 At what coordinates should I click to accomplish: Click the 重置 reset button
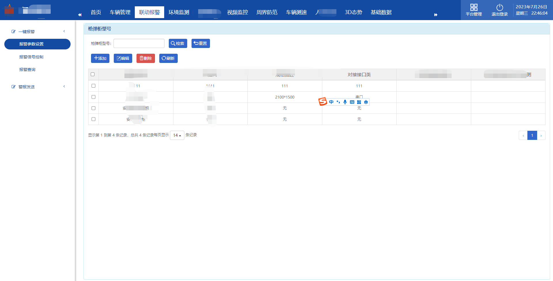pos(201,43)
